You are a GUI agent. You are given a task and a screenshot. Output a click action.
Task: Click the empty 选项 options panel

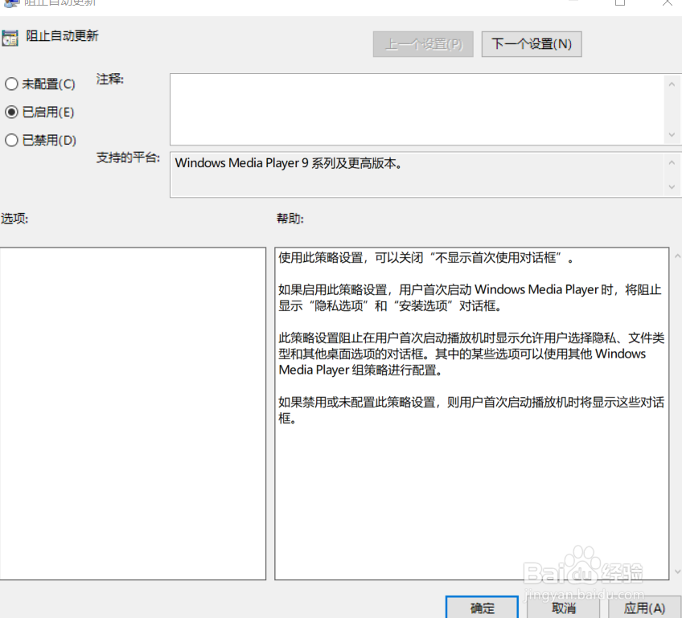point(133,411)
